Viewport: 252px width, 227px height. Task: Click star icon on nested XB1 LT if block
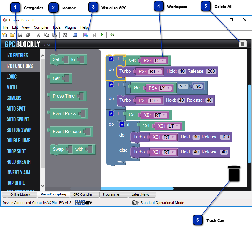[x=122, y=124]
